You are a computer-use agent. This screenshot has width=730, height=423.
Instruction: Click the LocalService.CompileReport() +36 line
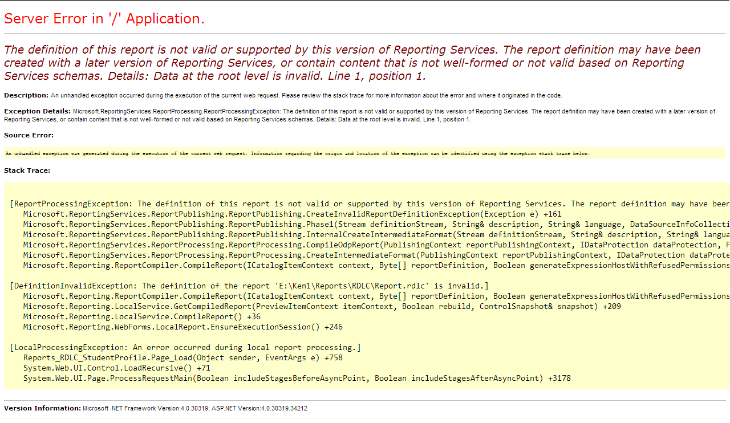(x=142, y=316)
